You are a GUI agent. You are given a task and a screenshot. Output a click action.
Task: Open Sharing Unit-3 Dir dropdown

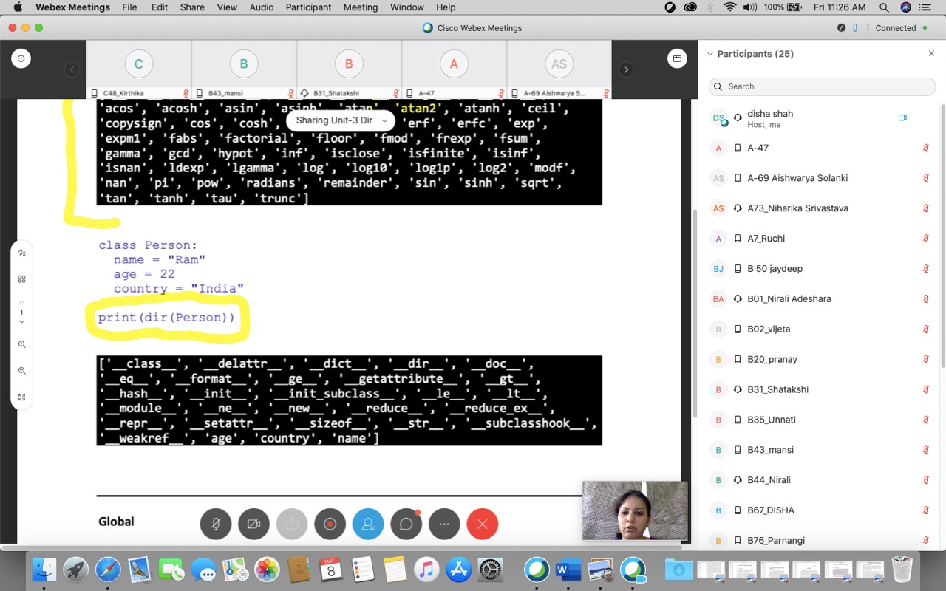pyautogui.click(x=341, y=120)
